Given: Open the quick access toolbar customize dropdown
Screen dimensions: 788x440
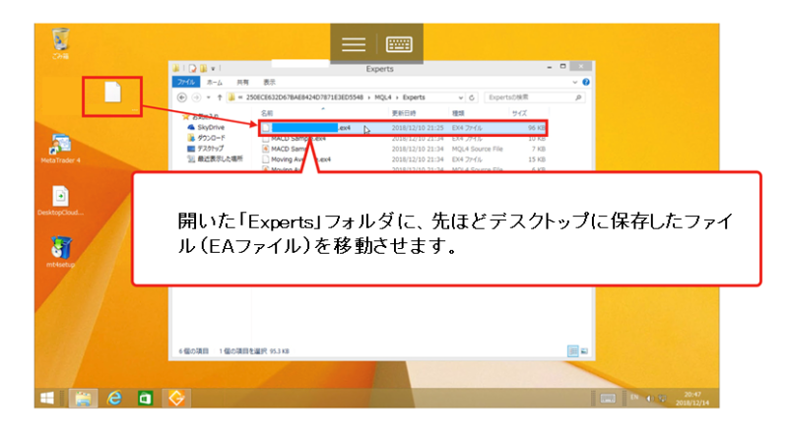Looking at the screenshot, I should (x=213, y=68).
